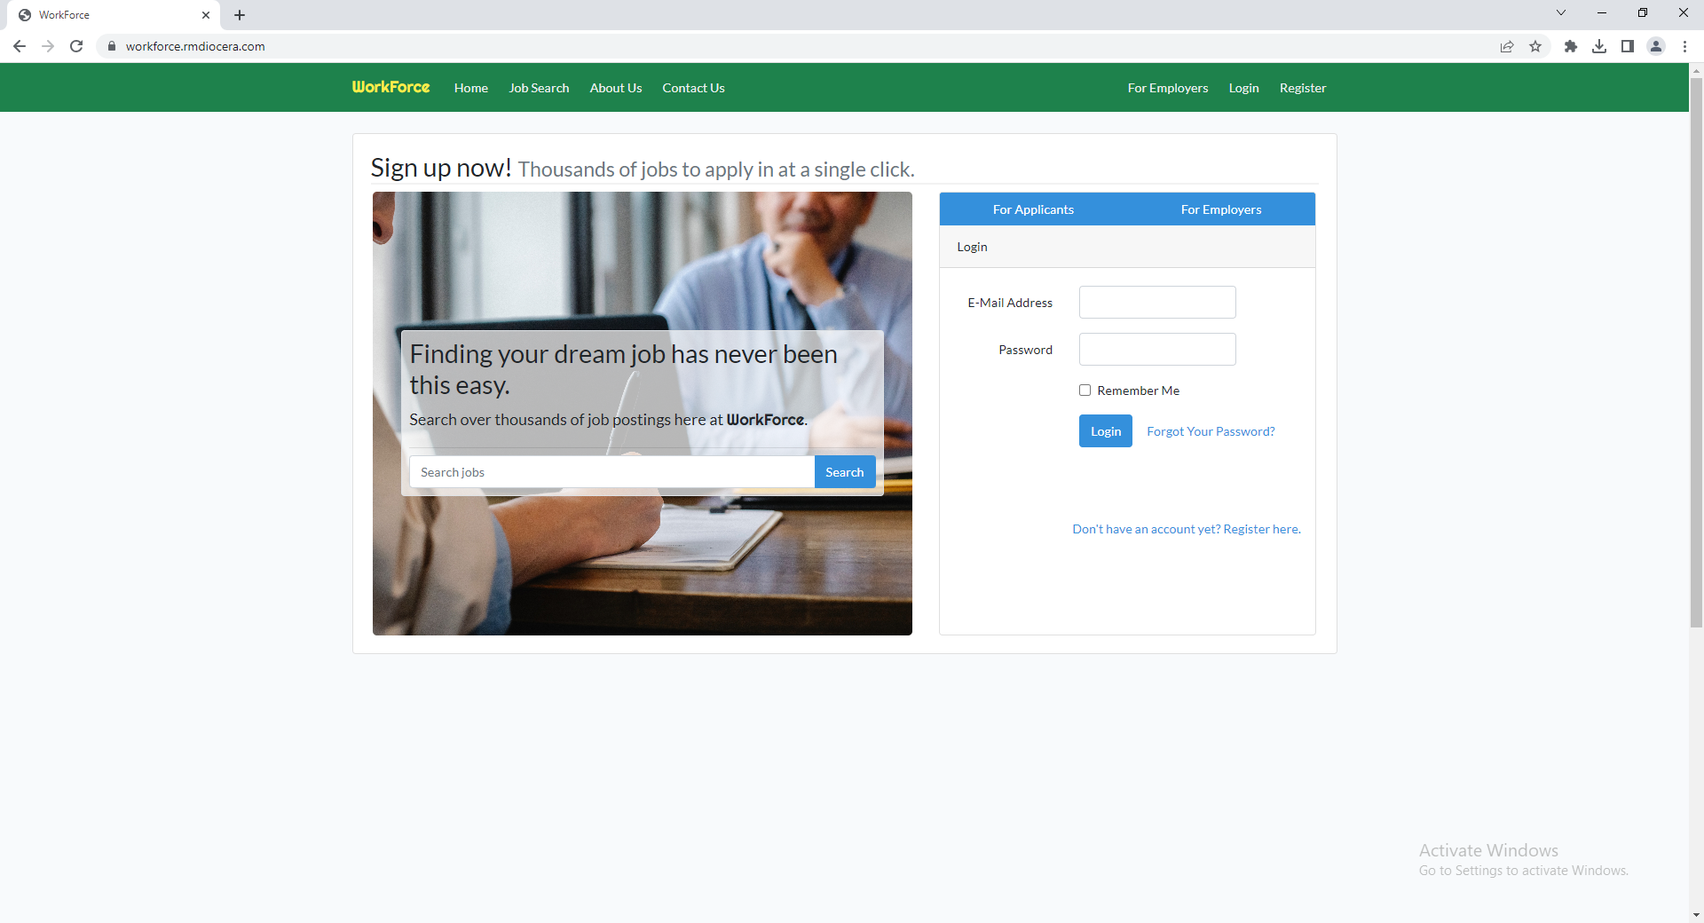Viewport: 1704px width, 923px height.
Task: Open the Chrome profile avatar icon
Action: [1655, 46]
